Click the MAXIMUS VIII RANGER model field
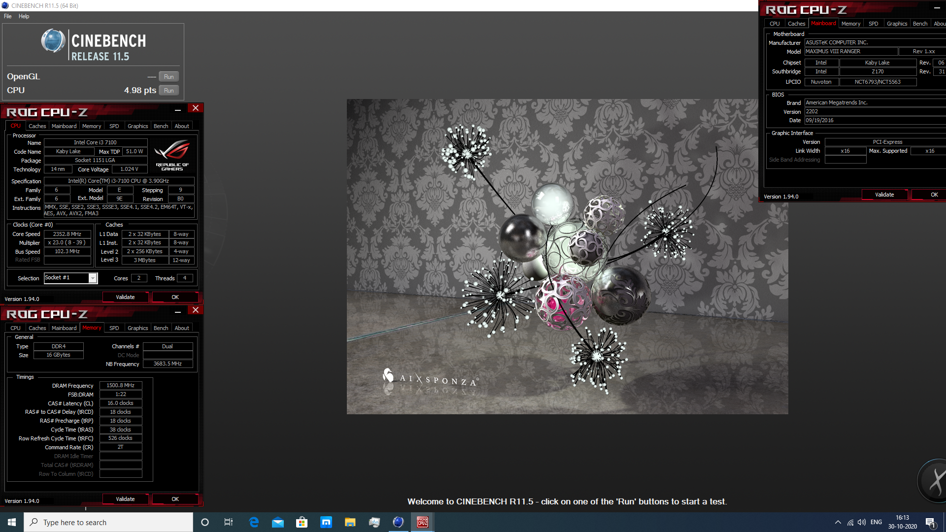946x532 pixels. [x=851, y=51]
